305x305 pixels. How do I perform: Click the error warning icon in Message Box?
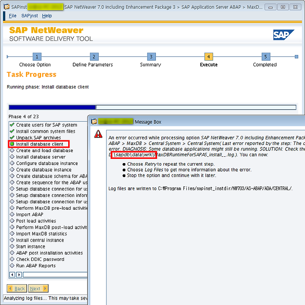pos(98,134)
